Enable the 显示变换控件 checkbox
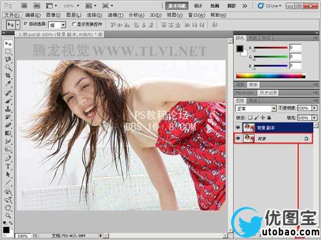The image size is (321, 240). point(74,24)
